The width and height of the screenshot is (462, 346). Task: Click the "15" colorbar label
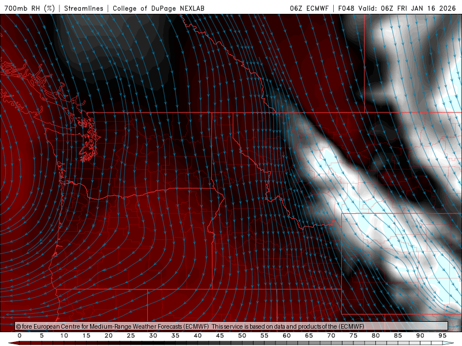click(86, 336)
